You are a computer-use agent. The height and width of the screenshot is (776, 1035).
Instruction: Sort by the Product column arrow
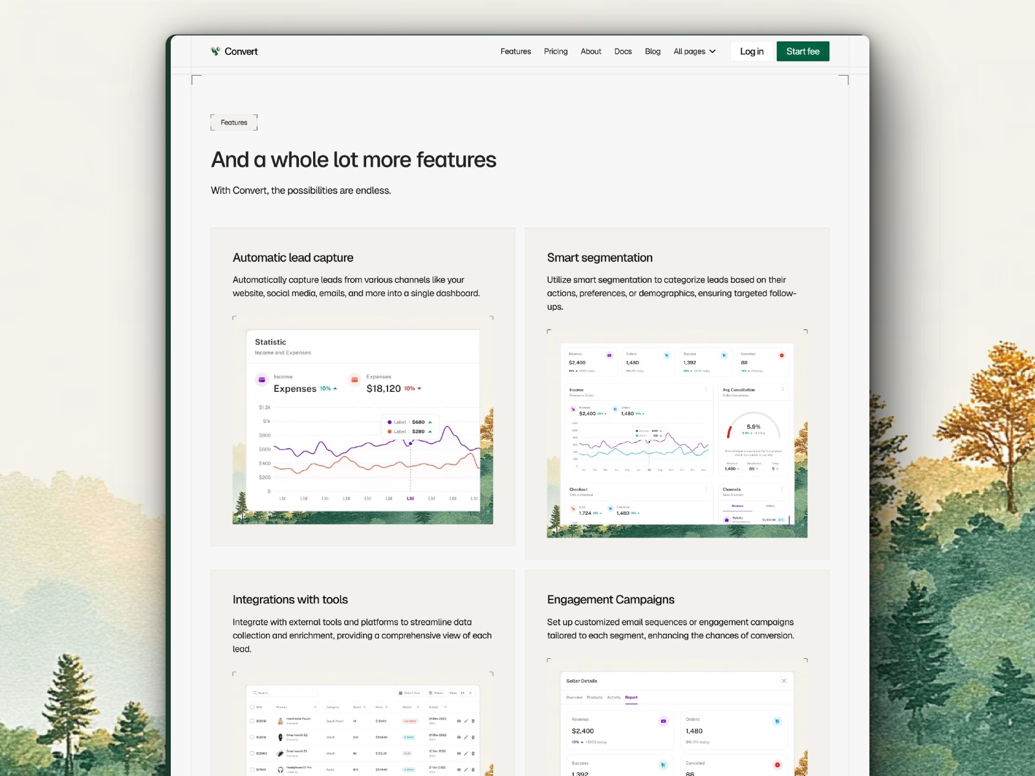point(315,707)
